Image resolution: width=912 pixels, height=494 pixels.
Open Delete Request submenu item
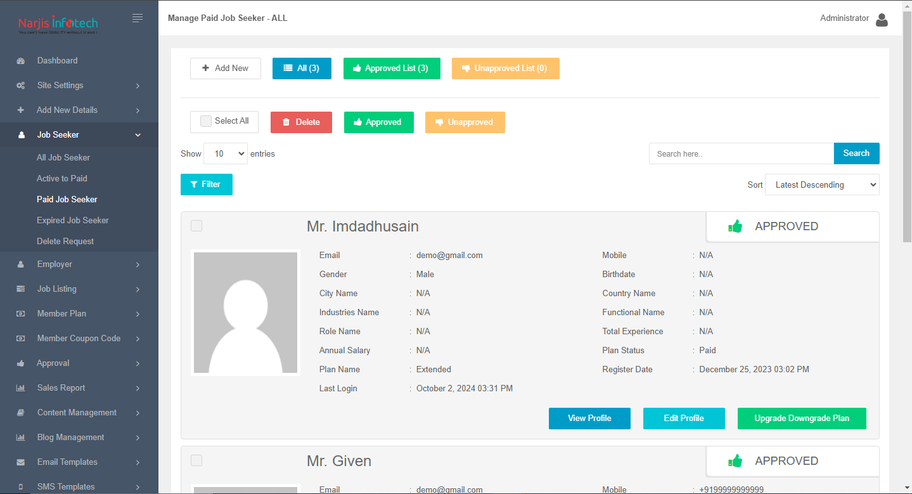click(65, 241)
